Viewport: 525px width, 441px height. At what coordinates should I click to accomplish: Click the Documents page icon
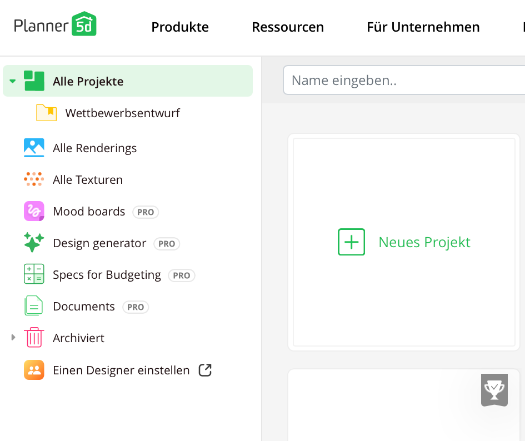(x=34, y=306)
